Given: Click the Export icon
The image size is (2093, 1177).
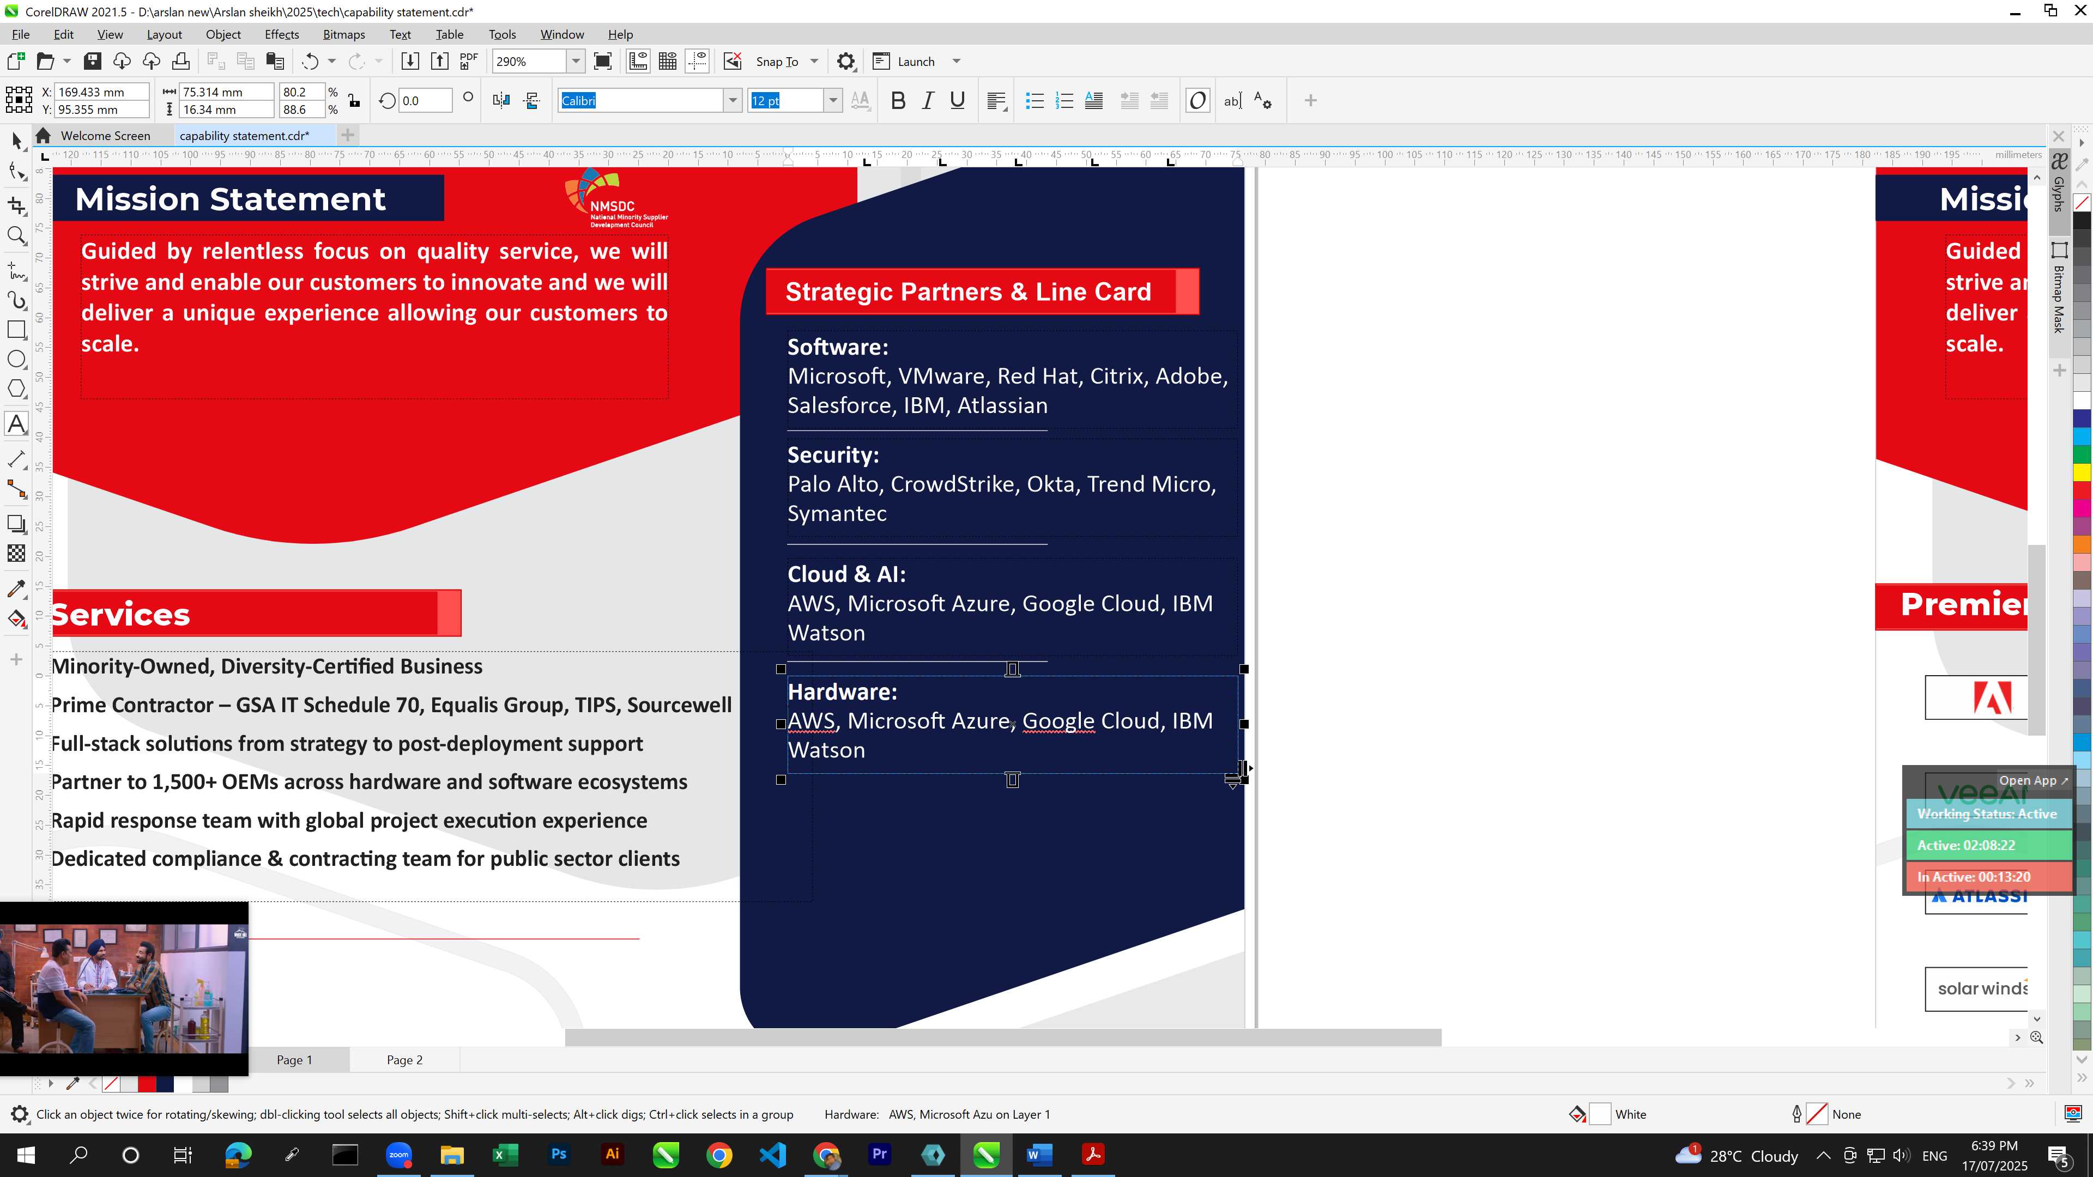Looking at the screenshot, I should click(439, 61).
